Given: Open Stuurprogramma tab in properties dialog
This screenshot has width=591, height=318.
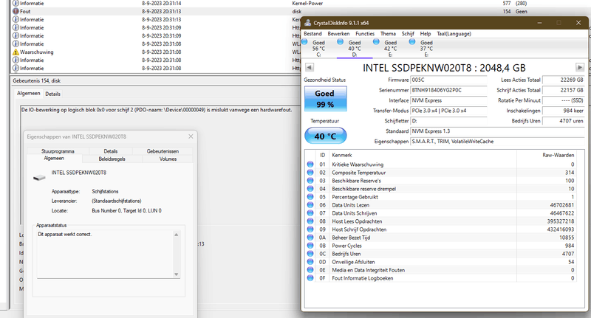Looking at the screenshot, I should pos(58,151).
